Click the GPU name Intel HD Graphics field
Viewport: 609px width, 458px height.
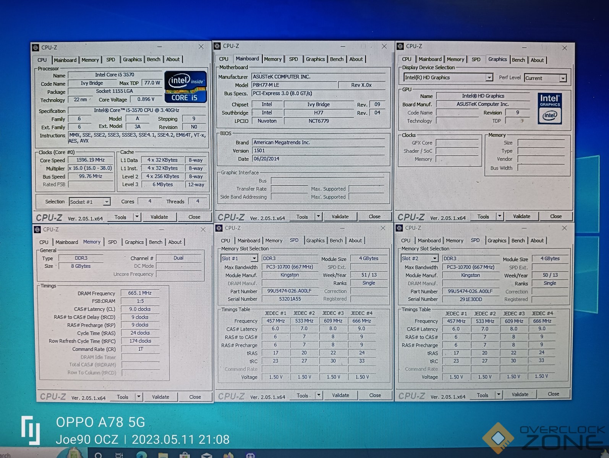click(483, 96)
